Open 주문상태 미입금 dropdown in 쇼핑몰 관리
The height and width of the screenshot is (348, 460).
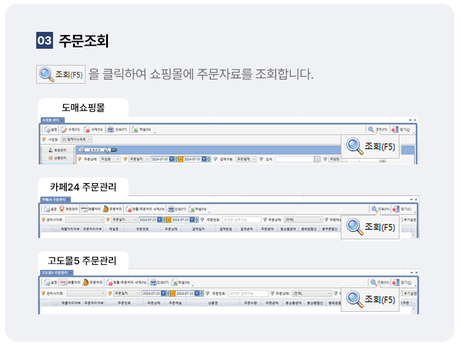coord(110,159)
